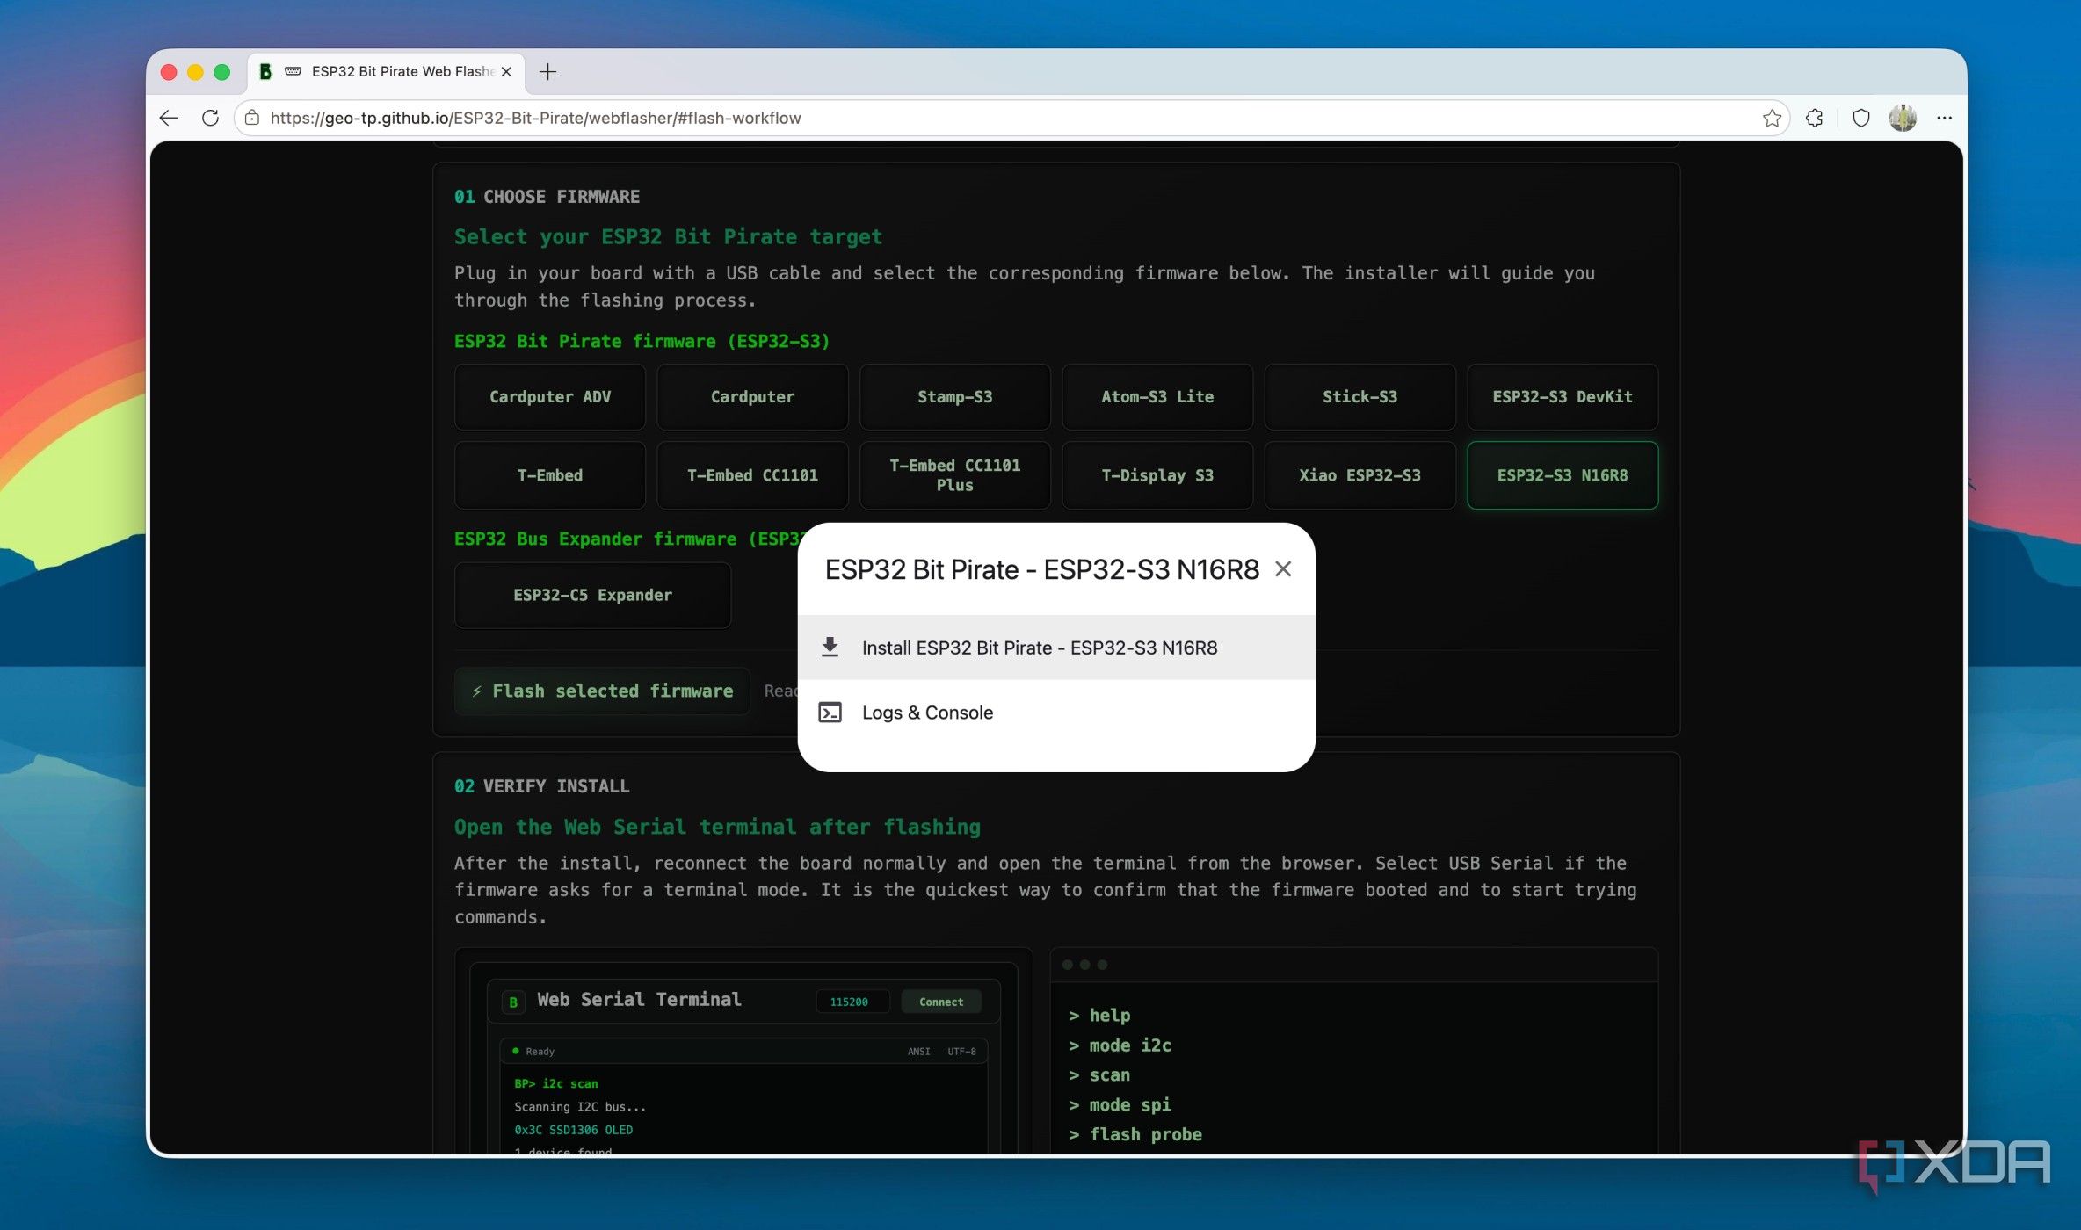The height and width of the screenshot is (1230, 2081).
Task: Click the 'ANSI' label in terminal
Action: pyautogui.click(x=918, y=1051)
